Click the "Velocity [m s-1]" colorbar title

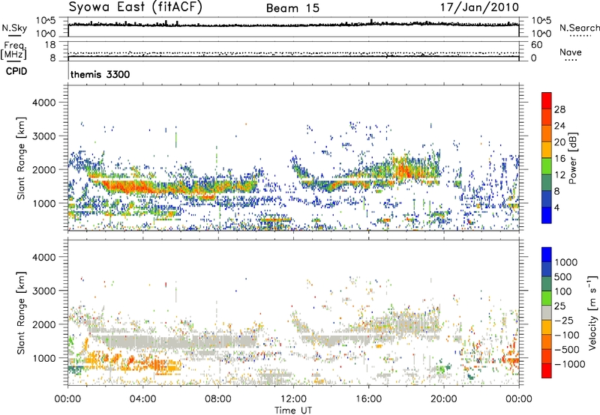click(x=592, y=312)
